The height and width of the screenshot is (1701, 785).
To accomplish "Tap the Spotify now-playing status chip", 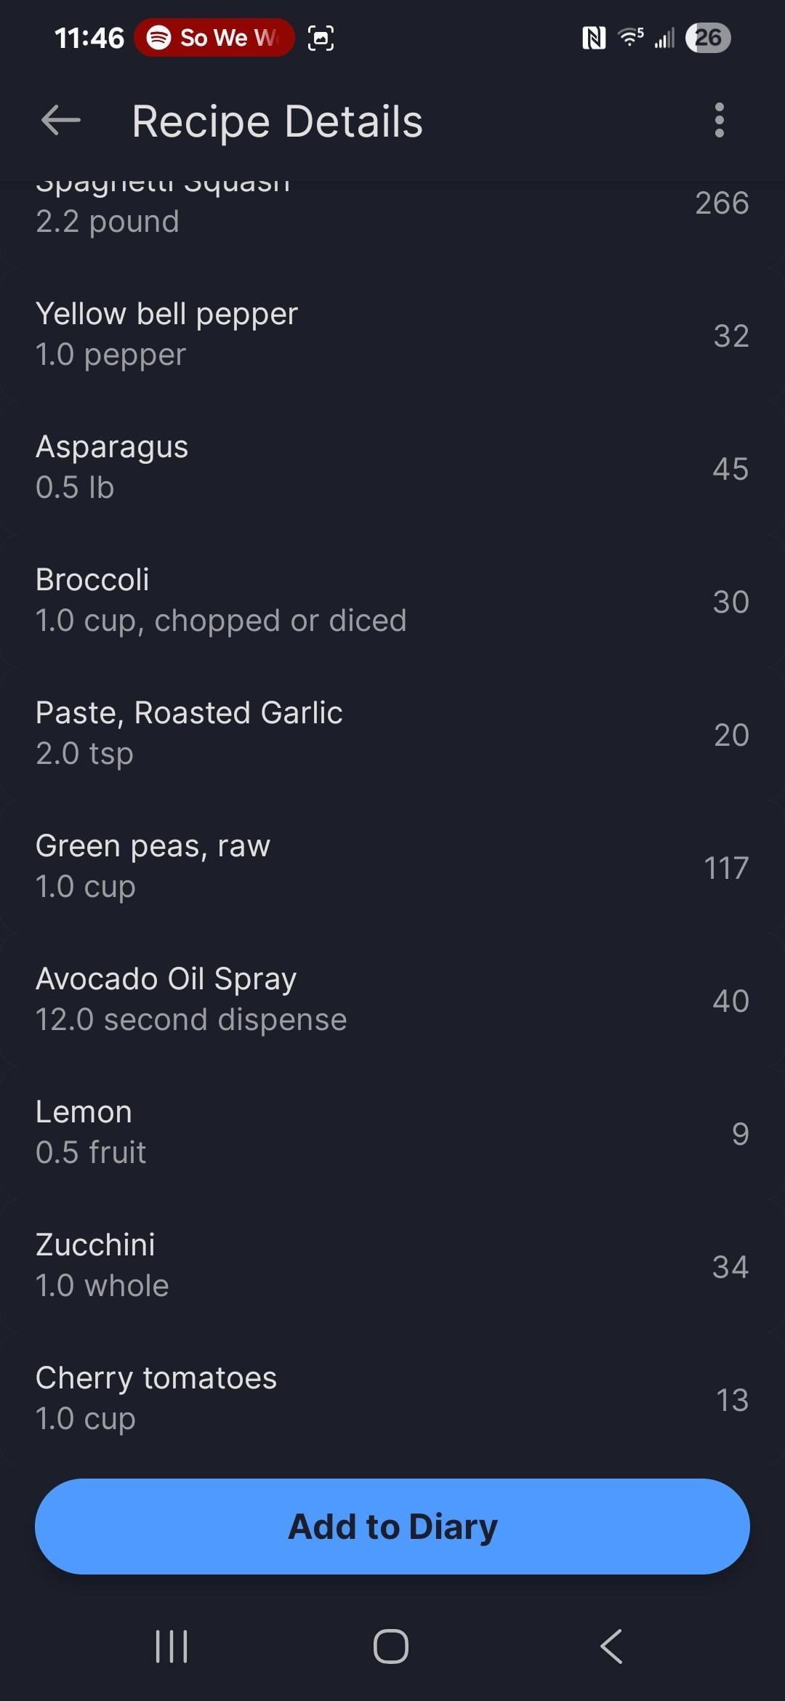I will [x=214, y=38].
